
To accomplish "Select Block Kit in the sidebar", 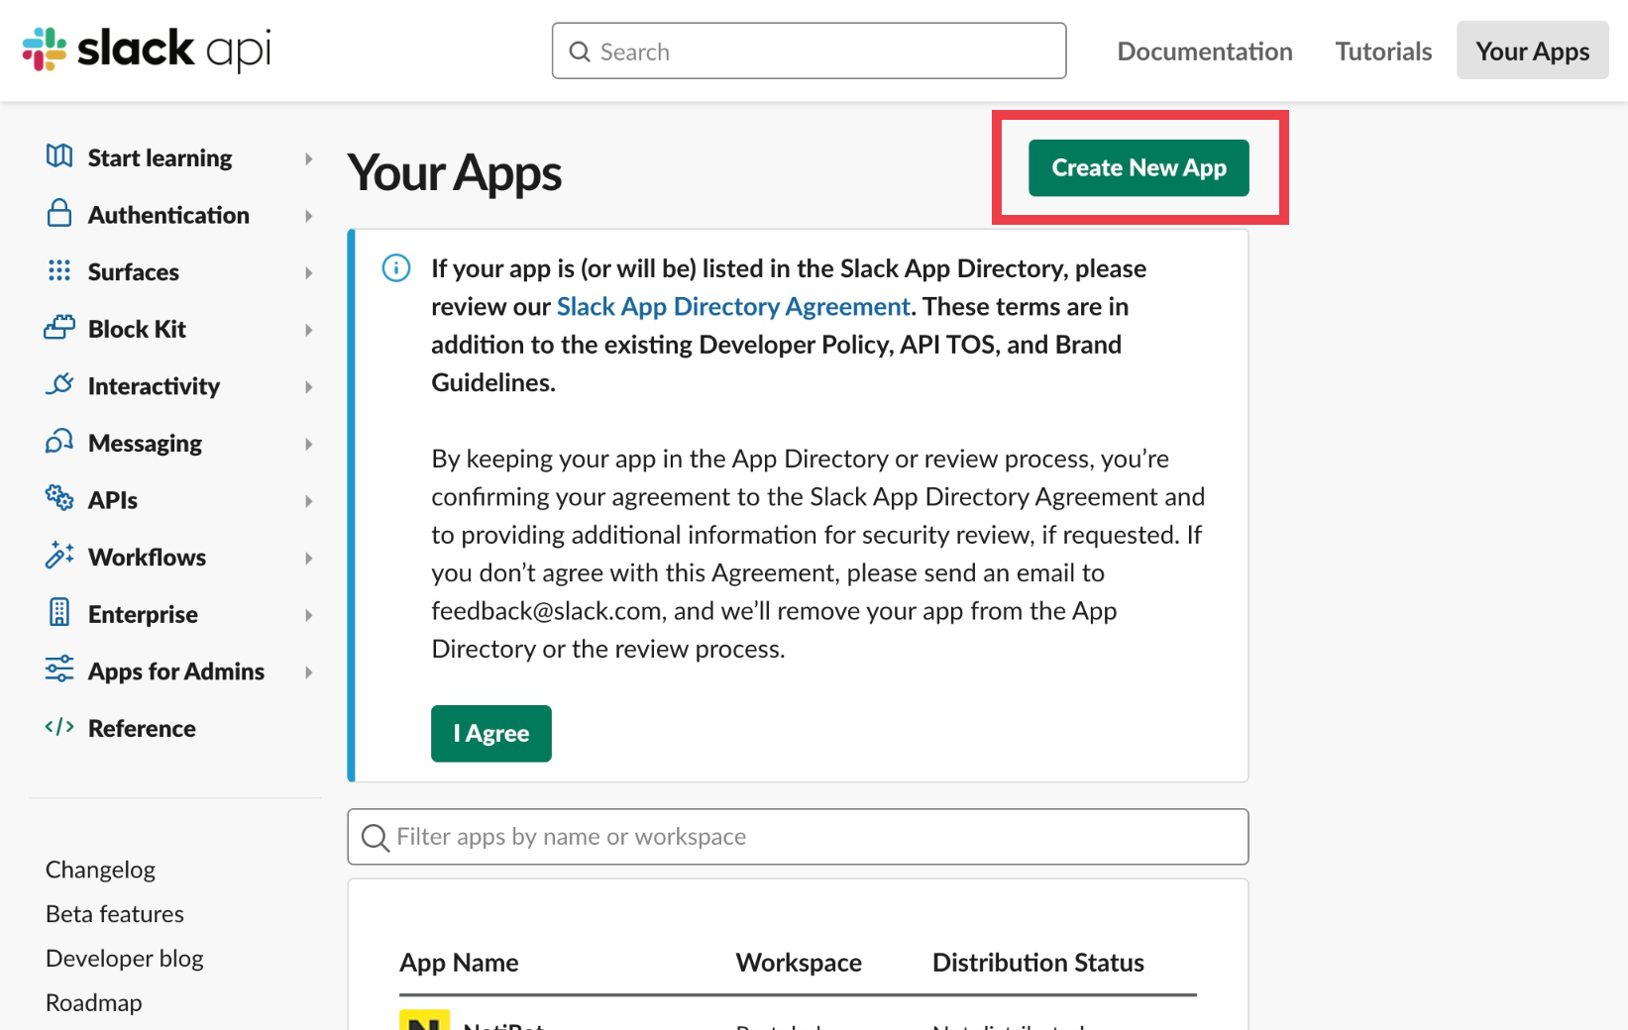I will pyautogui.click(x=137, y=330).
